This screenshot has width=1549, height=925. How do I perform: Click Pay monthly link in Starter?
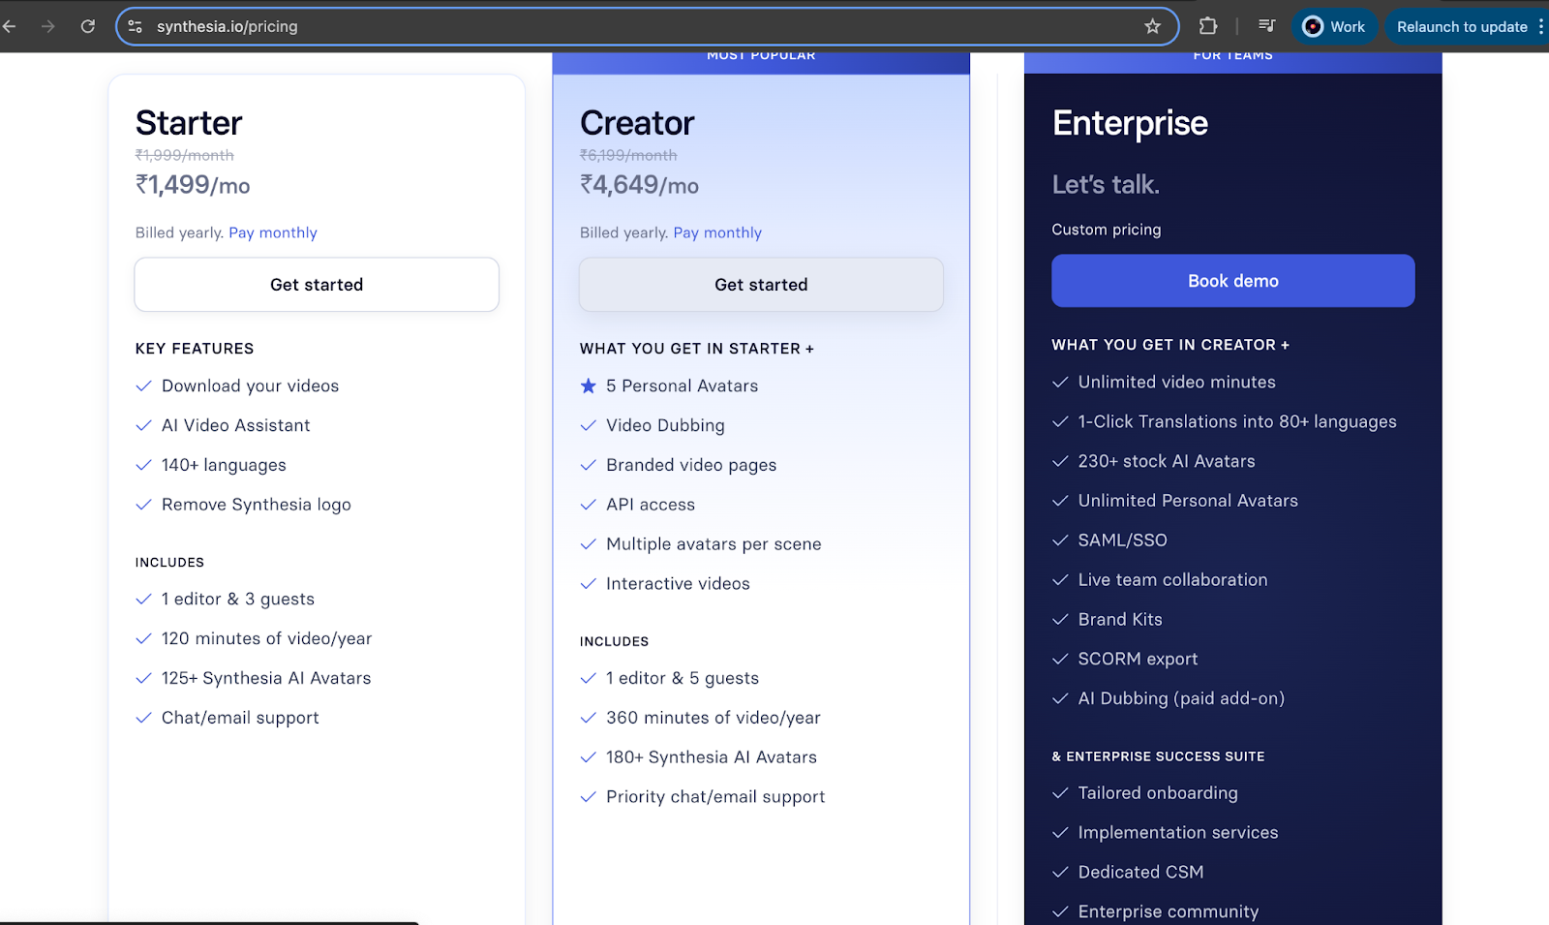tap(273, 232)
